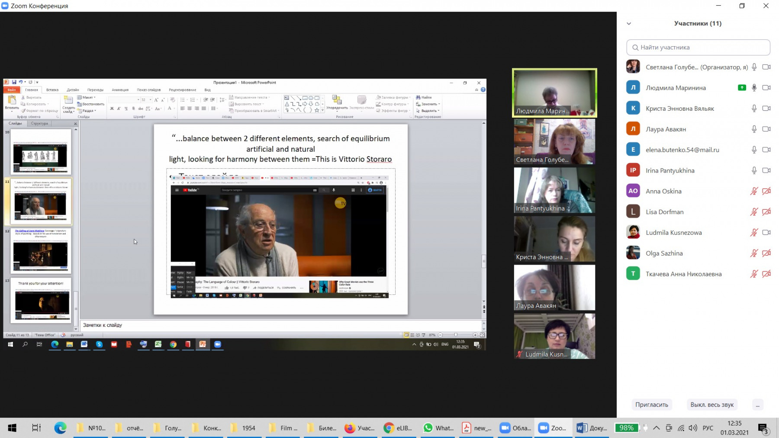779x438 pixels.
Task: Click disabled camera icon for Olga Sazhina
Action: (x=766, y=253)
